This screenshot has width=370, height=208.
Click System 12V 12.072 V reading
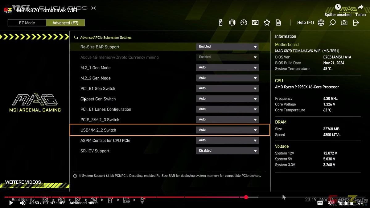pos(330,153)
